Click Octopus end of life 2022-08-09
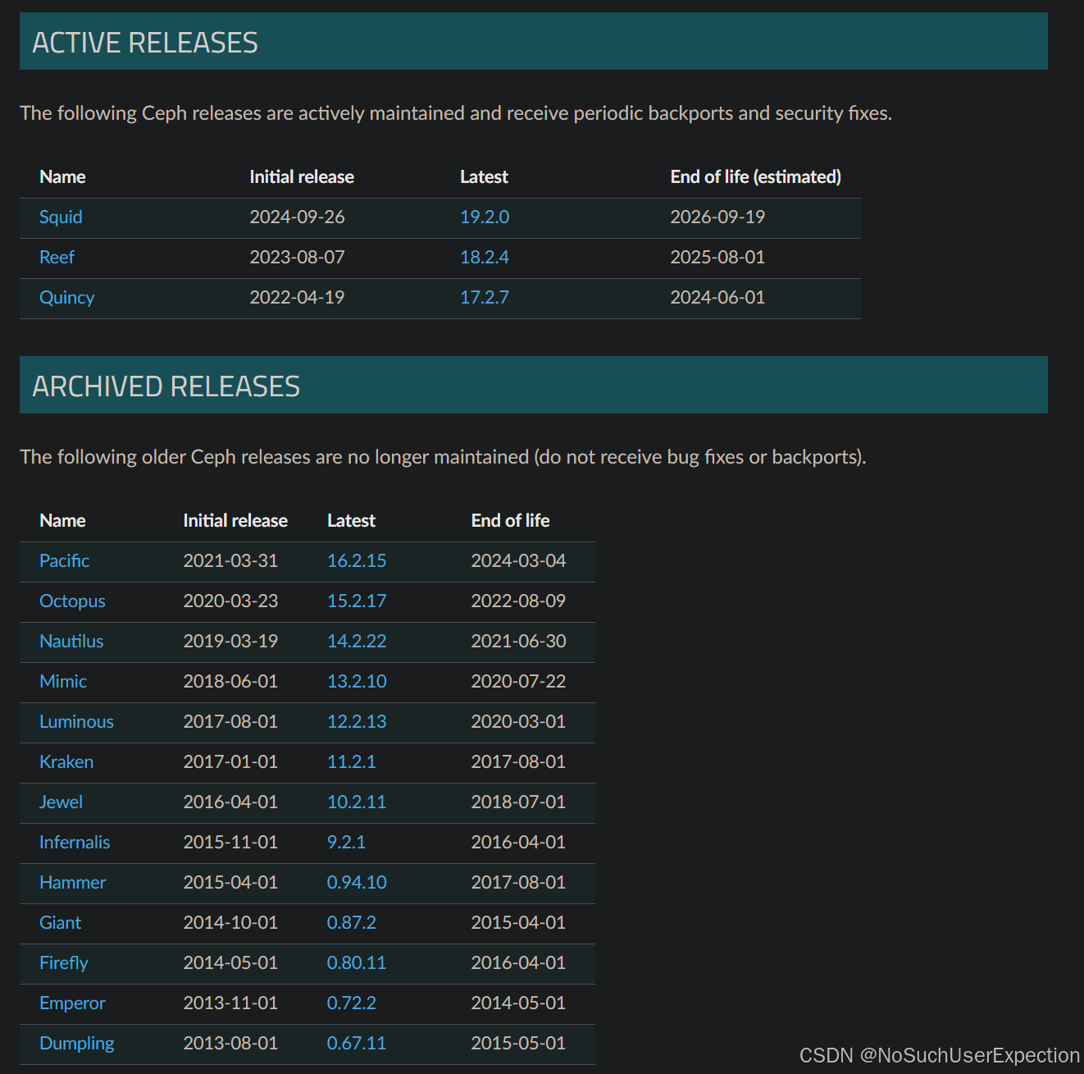Screen dimensions: 1084x1074 tap(518, 601)
